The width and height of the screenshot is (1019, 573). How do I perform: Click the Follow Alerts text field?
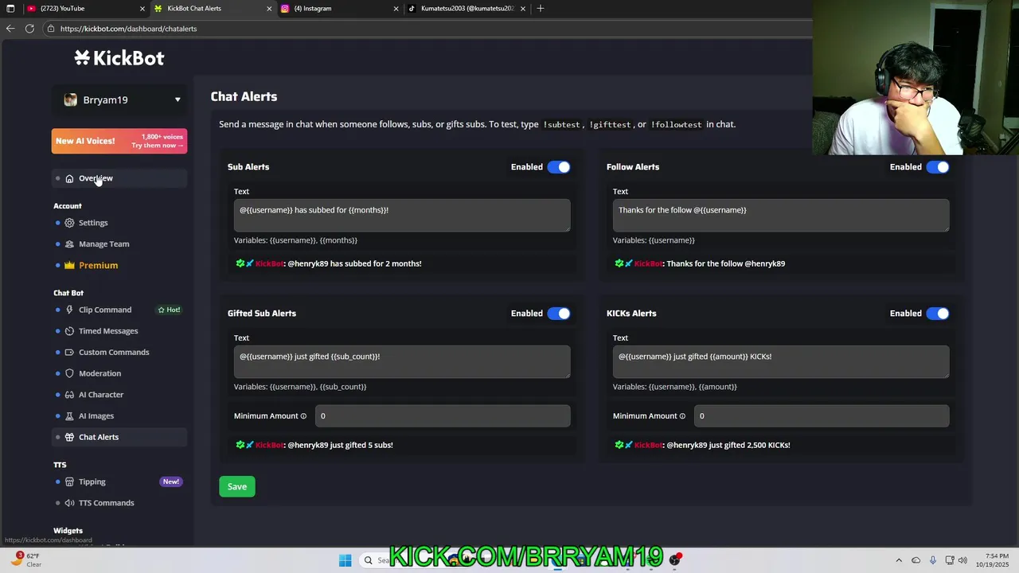tap(781, 216)
